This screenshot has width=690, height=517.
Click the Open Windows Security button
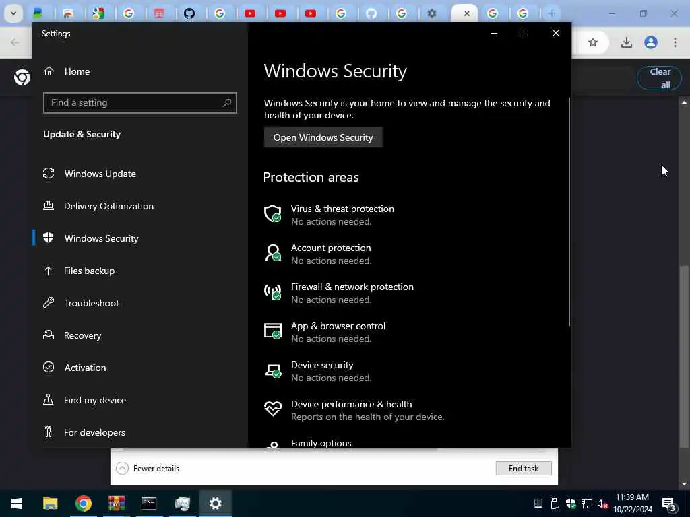coord(323,137)
